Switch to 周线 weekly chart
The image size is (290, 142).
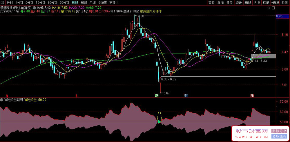[x=84, y=3]
